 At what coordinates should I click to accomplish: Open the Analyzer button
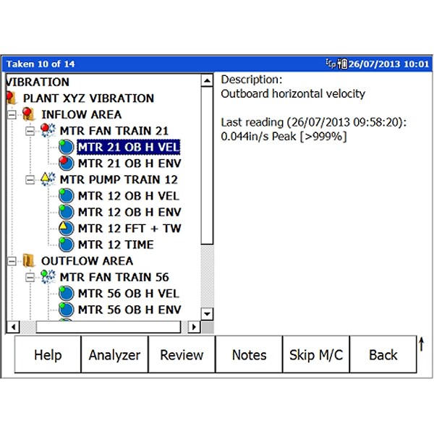click(x=114, y=354)
